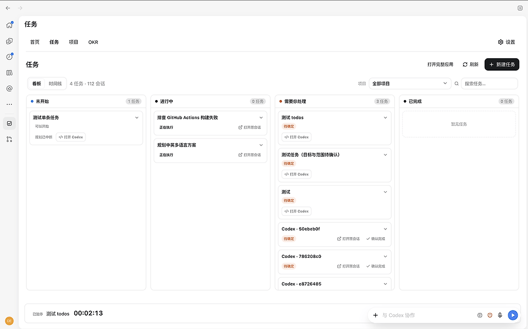Click 打开原会话 on Codex - 786208c0 card
The image size is (528, 329).
click(348, 266)
